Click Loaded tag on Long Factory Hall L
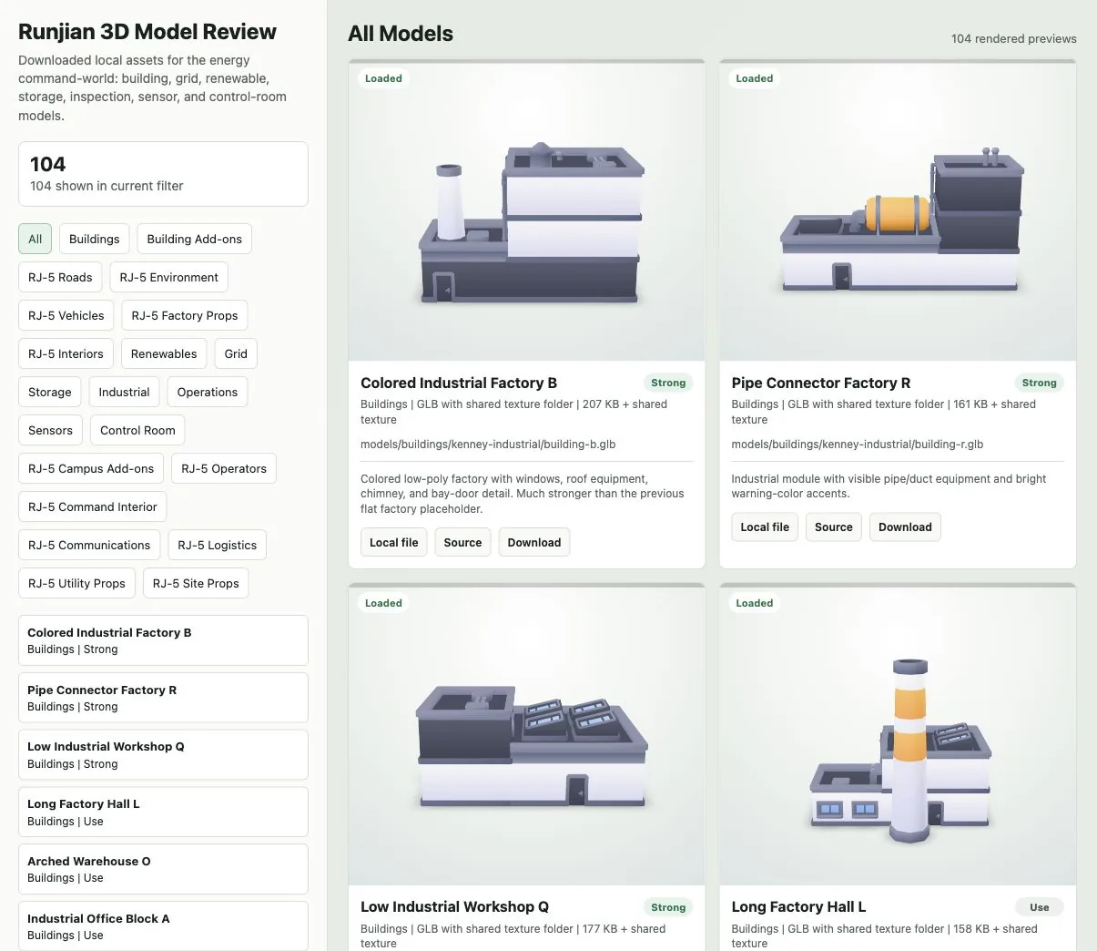 [755, 603]
